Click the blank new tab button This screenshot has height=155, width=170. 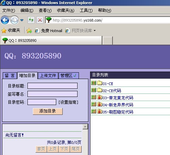[x=108, y=41]
